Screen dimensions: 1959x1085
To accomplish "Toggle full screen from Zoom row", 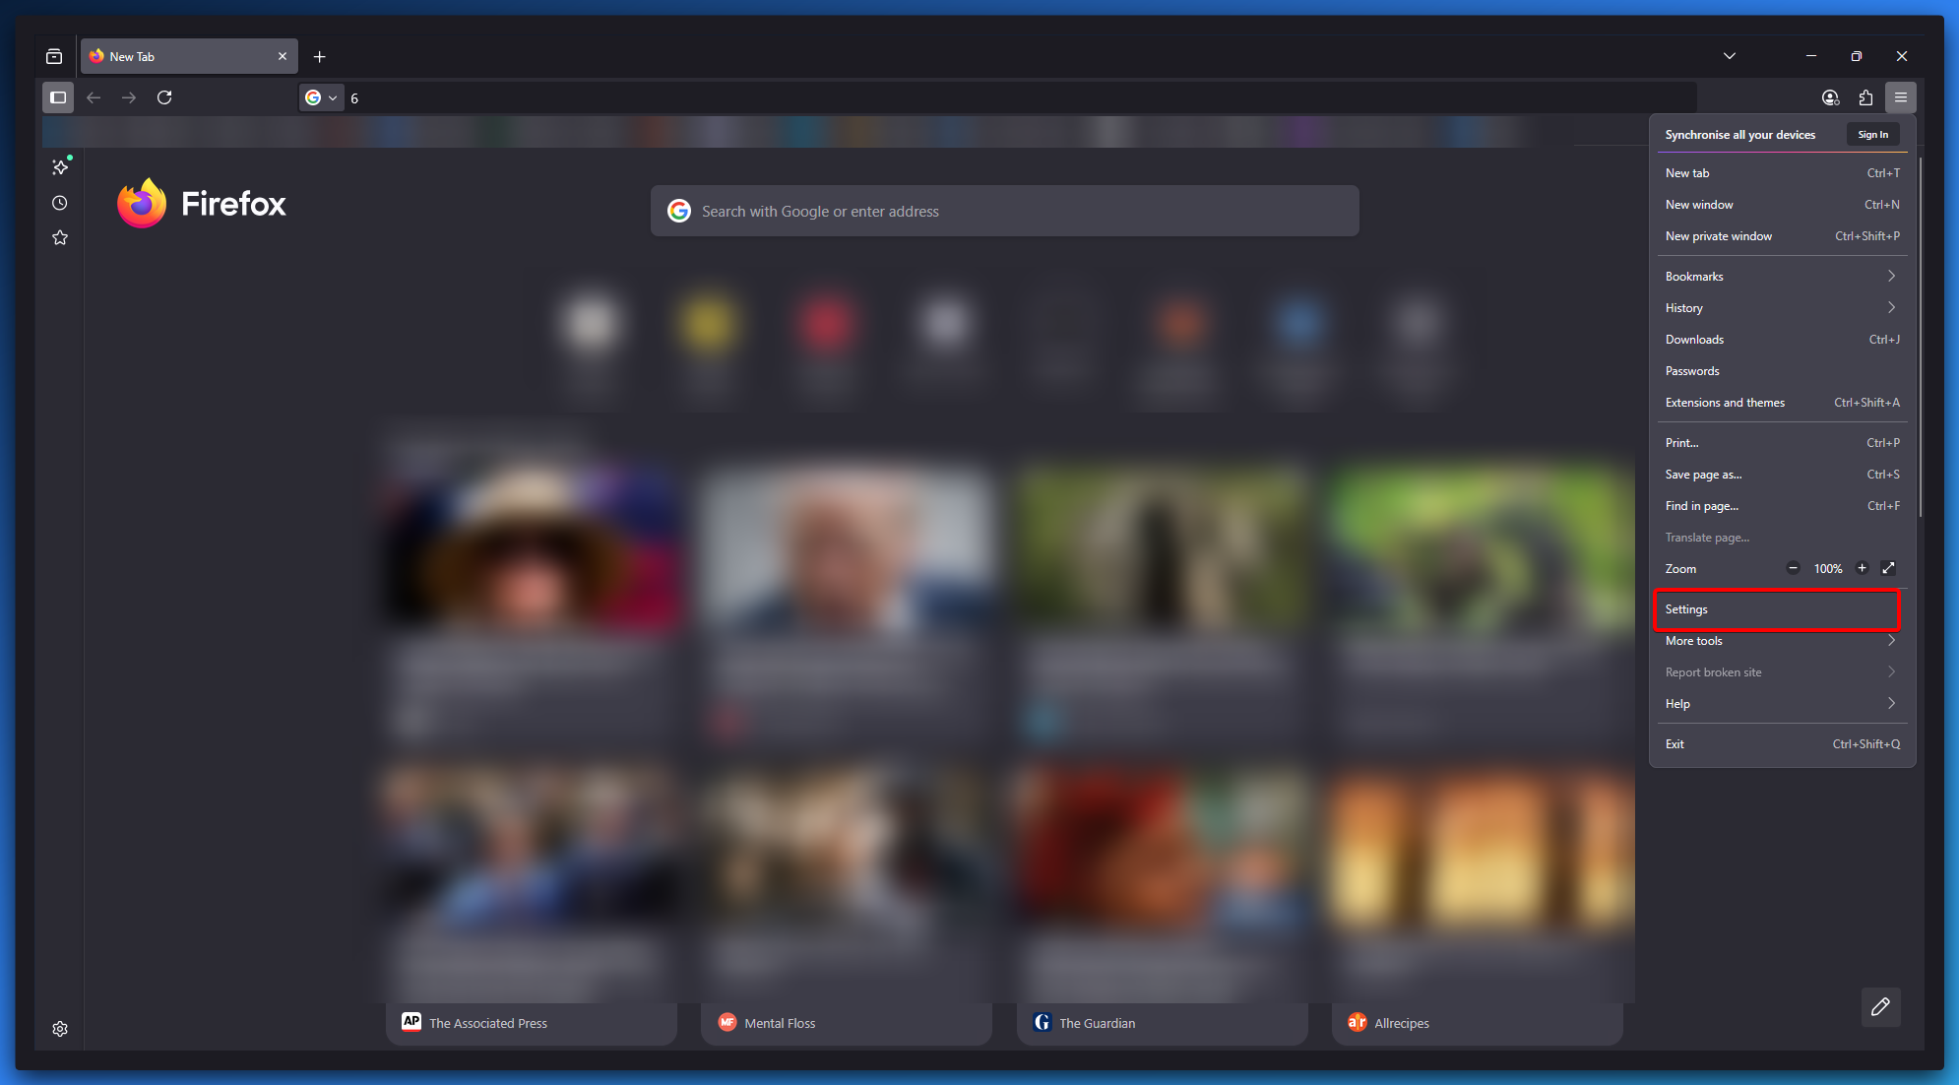I will [x=1888, y=568].
